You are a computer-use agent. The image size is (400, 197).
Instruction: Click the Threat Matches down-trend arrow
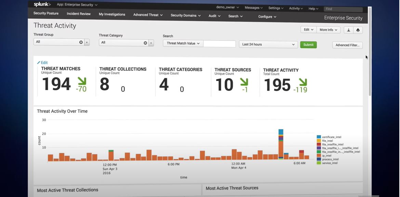click(82, 81)
